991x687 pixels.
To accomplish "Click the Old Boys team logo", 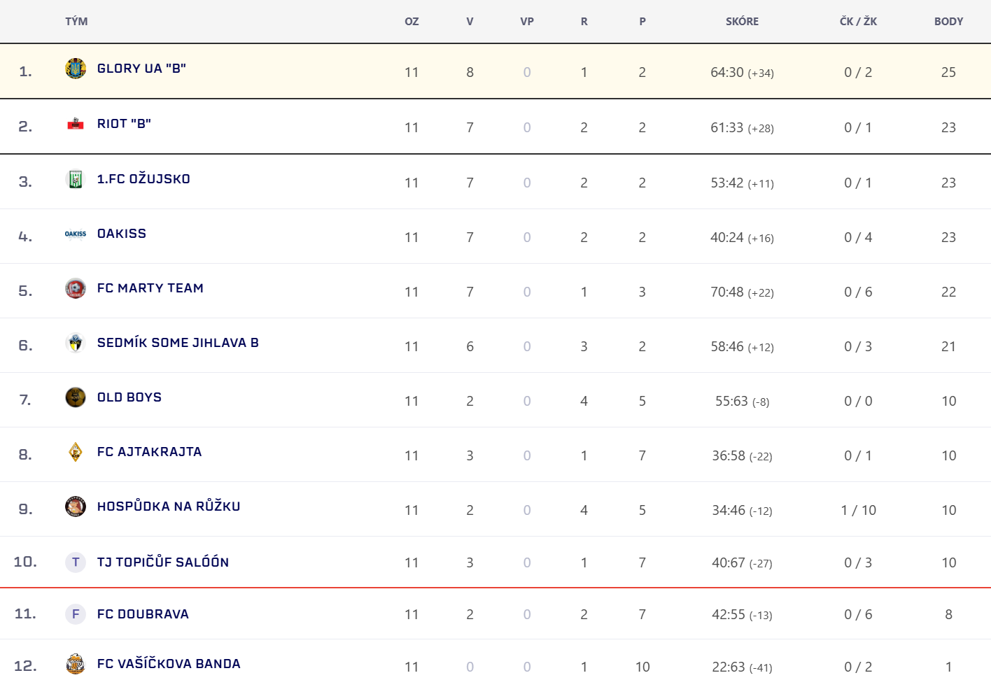I will click(x=76, y=397).
